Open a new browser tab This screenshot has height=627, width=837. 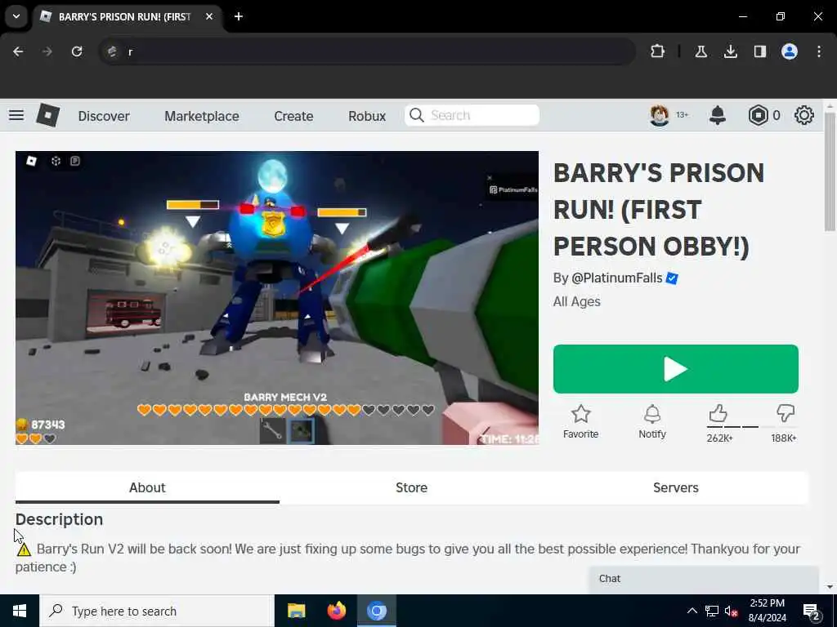tap(239, 16)
